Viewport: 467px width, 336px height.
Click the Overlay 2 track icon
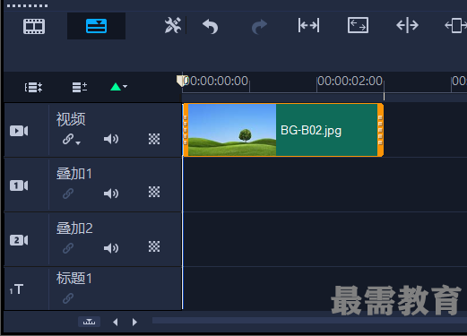pos(19,240)
